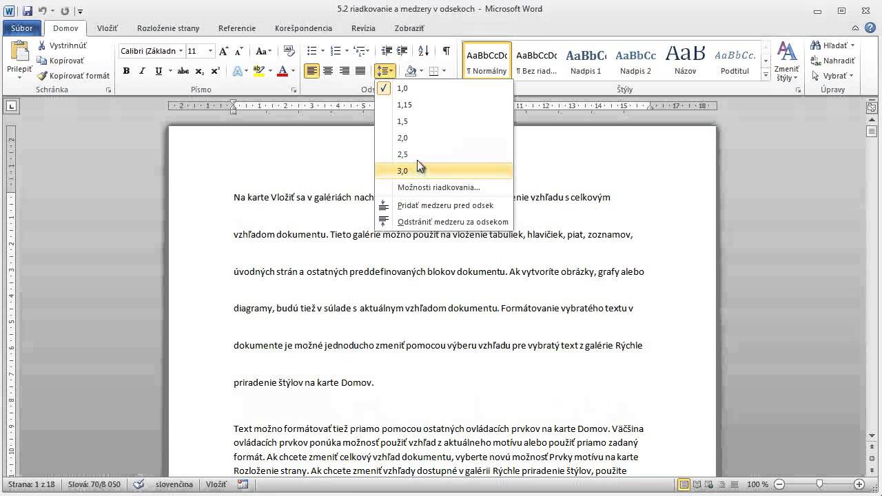Image resolution: width=882 pixels, height=496 pixels.
Task: Toggle bold formatting
Action: pos(126,71)
